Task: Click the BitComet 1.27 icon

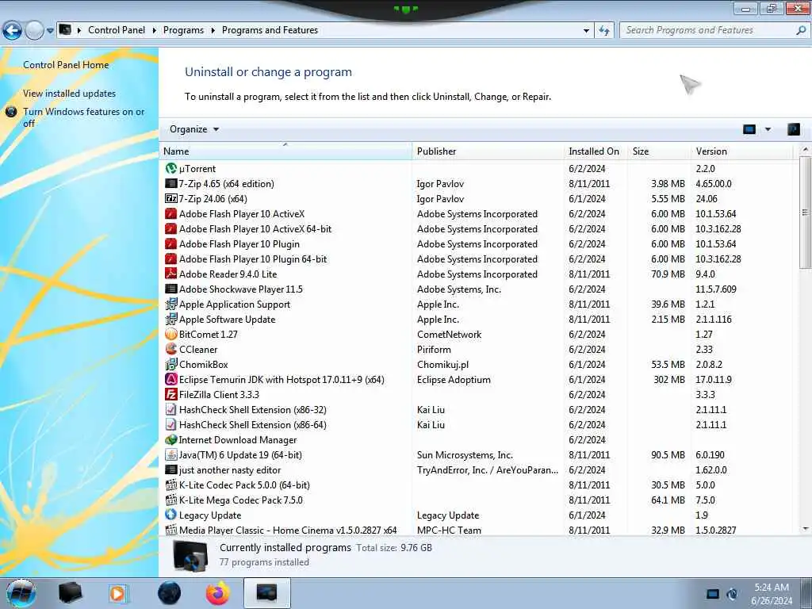Action: point(171,334)
